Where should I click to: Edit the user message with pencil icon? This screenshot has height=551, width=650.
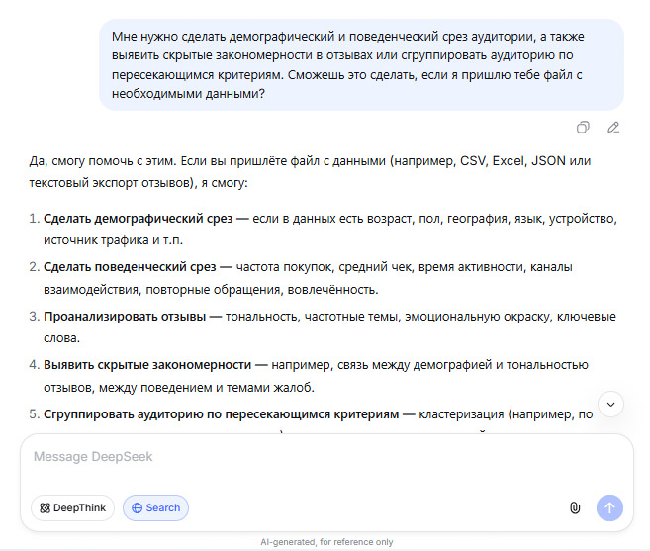click(613, 127)
